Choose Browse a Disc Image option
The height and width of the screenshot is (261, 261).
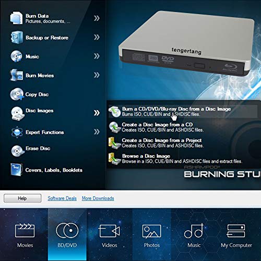(x=146, y=156)
